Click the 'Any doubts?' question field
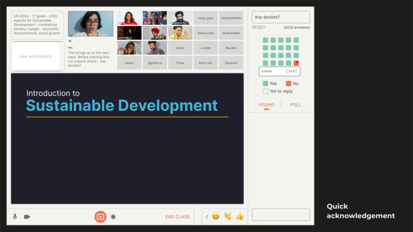This screenshot has width=413, height=232. [281, 17]
